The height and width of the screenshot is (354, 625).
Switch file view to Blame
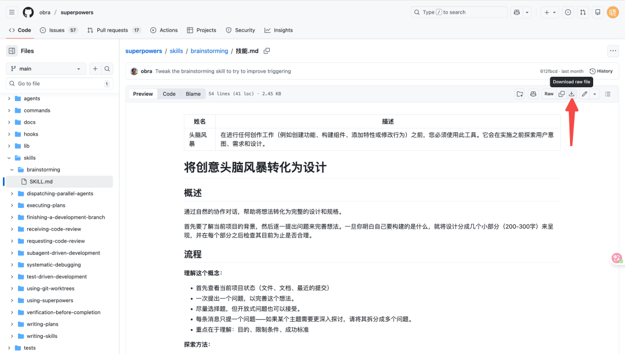(x=193, y=94)
